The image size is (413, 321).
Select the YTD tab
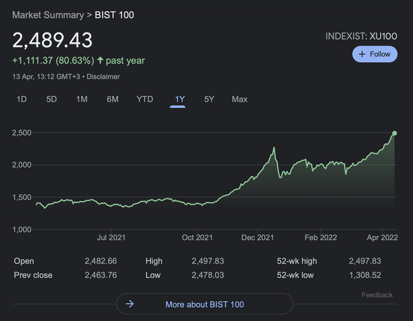pyautogui.click(x=145, y=99)
